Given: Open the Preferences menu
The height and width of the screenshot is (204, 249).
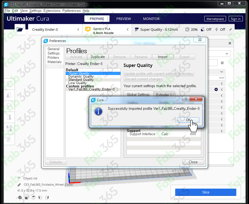Looking at the screenshot, I should (71, 11).
